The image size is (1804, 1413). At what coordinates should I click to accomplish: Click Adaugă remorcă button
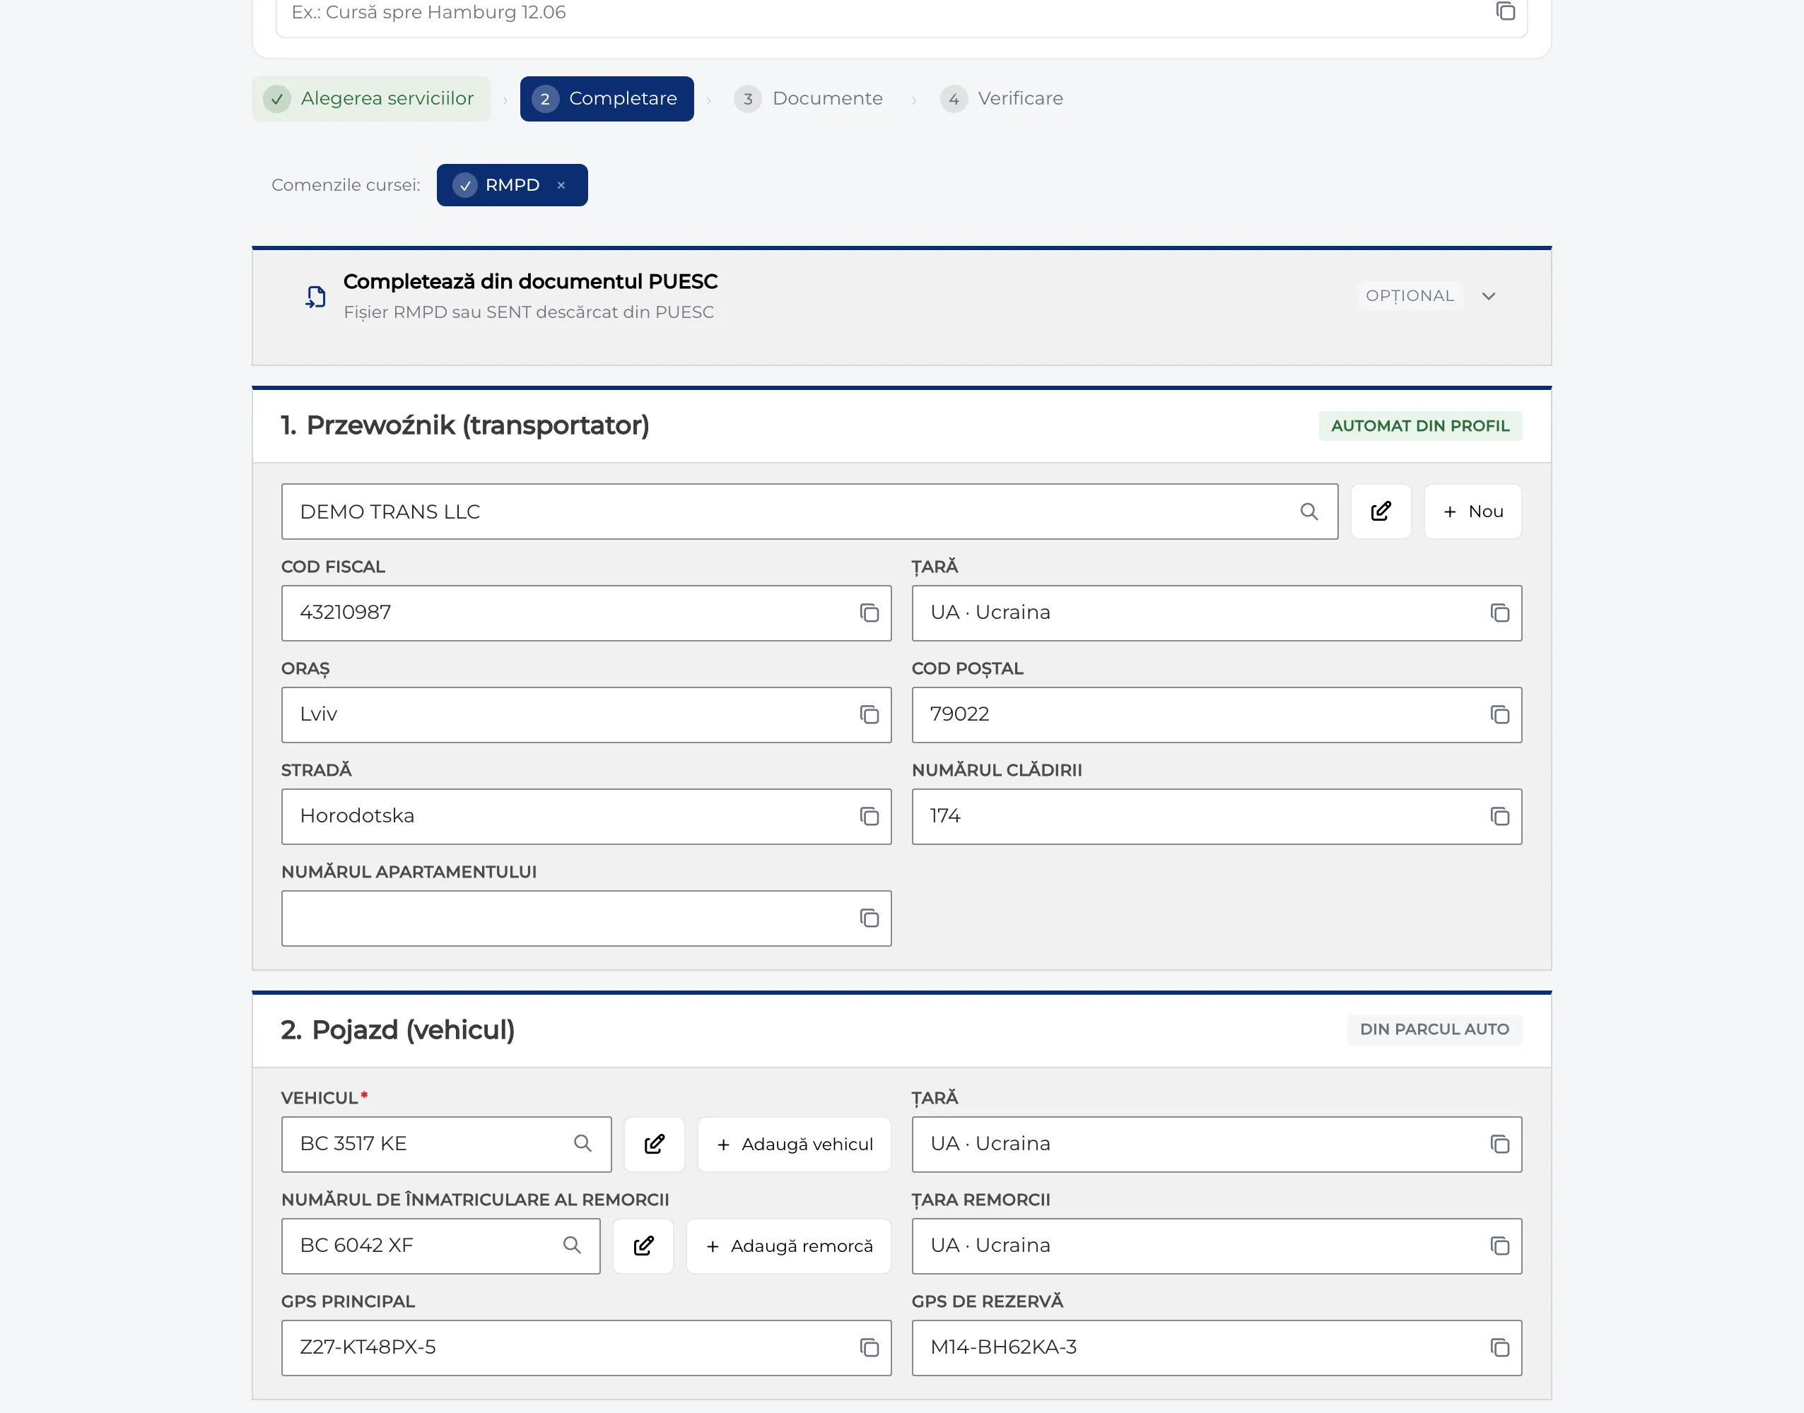coord(789,1246)
